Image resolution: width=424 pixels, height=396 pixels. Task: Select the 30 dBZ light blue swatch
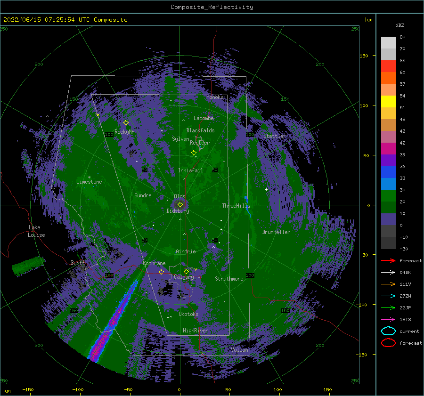[x=388, y=184]
